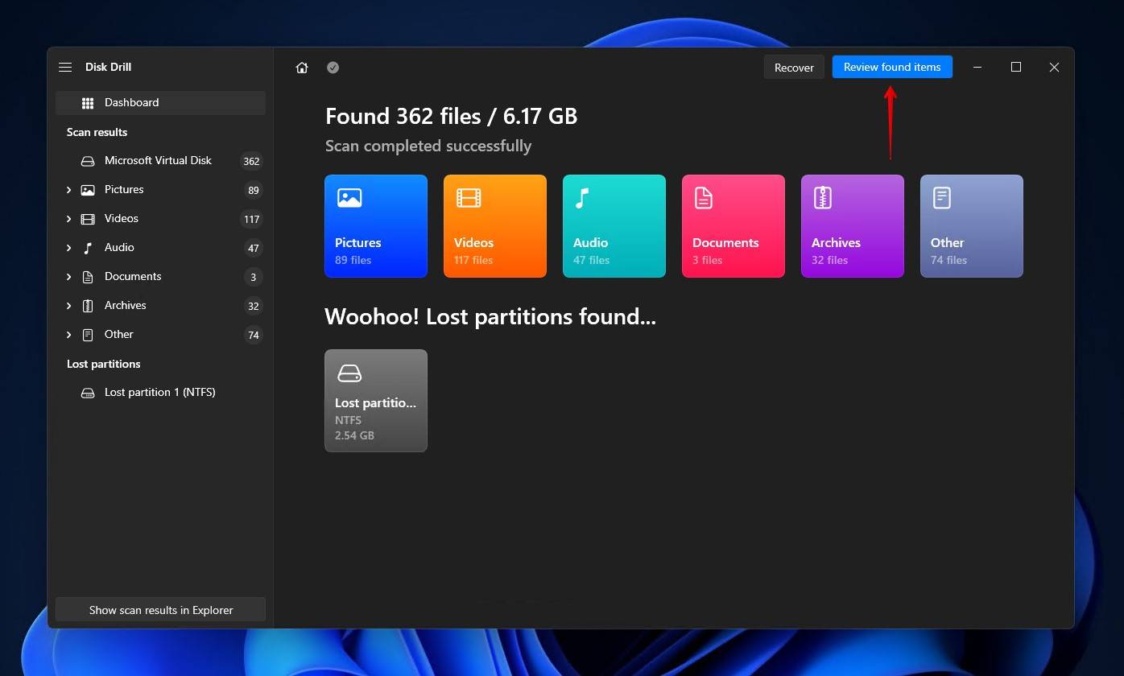Expand the Archives tree item
This screenshot has width=1124, height=676.
click(69, 306)
